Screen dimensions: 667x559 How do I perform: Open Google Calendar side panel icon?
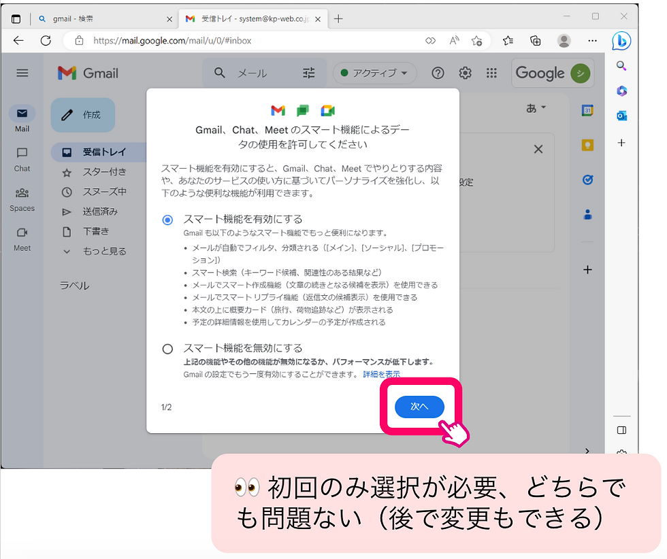[587, 111]
